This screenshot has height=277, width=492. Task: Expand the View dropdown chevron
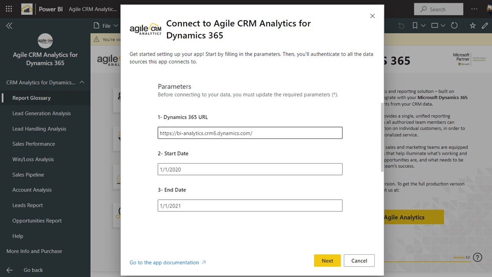click(443, 26)
